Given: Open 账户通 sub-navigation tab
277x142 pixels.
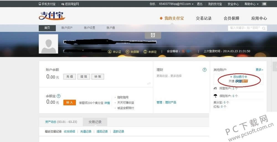Looking at the screenshot, I should tap(111, 28).
